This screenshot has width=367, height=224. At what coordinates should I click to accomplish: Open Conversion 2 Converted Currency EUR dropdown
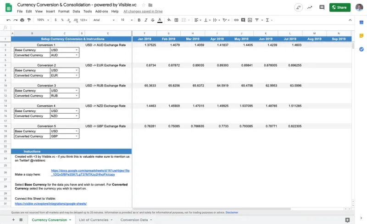pos(77,75)
